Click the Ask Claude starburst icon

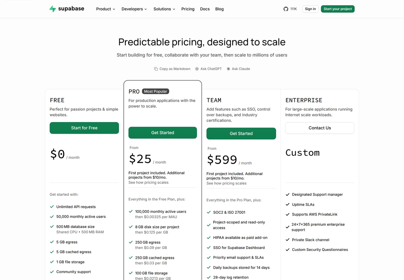228,69
